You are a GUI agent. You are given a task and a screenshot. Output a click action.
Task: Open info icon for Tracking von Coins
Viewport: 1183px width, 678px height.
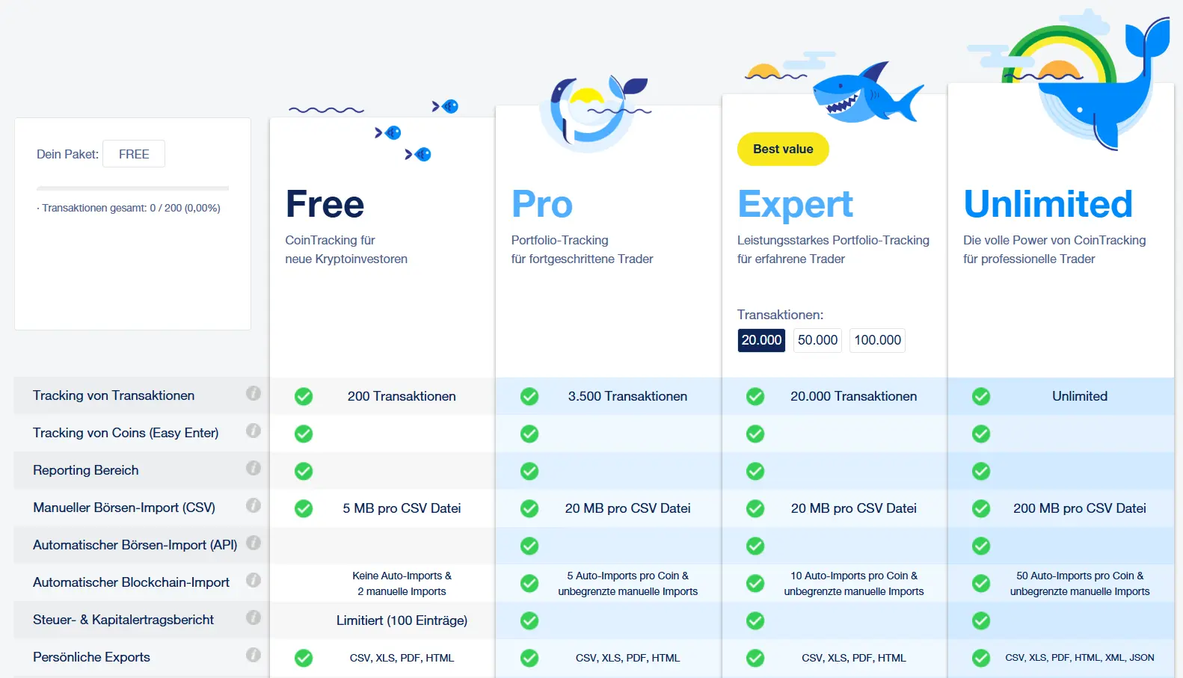(254, 431)
